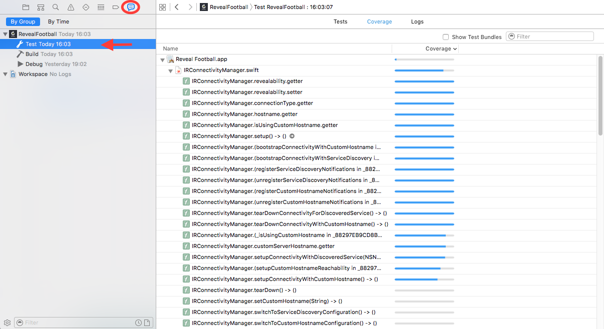Sort by the Coverage column chevron

pyautogui.click(x=455, y=49)
